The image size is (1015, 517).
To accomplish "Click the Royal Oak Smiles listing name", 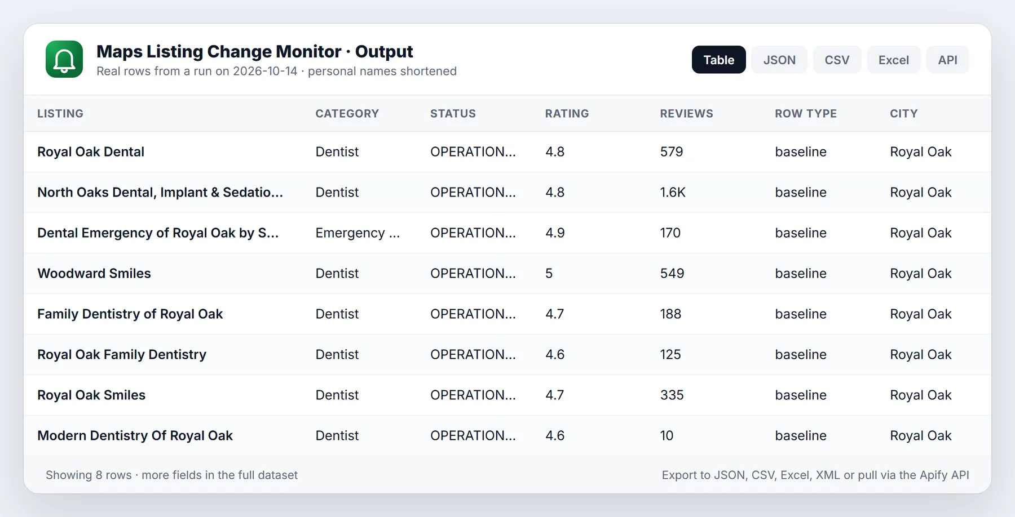I will coord(91,395).
